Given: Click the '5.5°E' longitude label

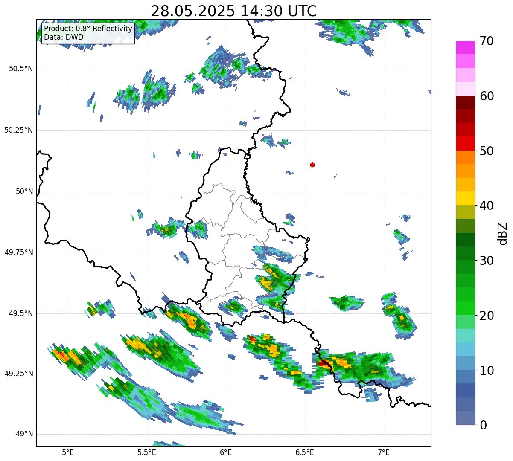Looking at the screenshot, I should 147,452.
